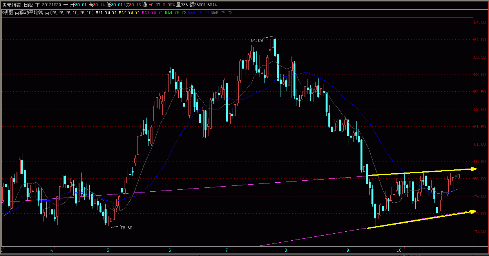The height and width of the screenshot is (256, 489).
Task: Click the change value +0.07
Action: point(154,5)
